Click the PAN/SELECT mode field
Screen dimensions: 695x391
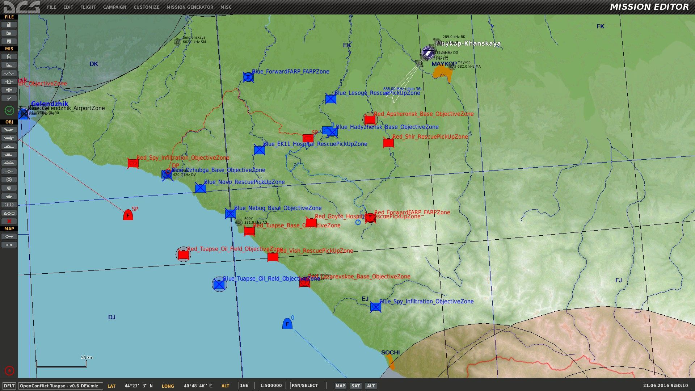(308, 386)
